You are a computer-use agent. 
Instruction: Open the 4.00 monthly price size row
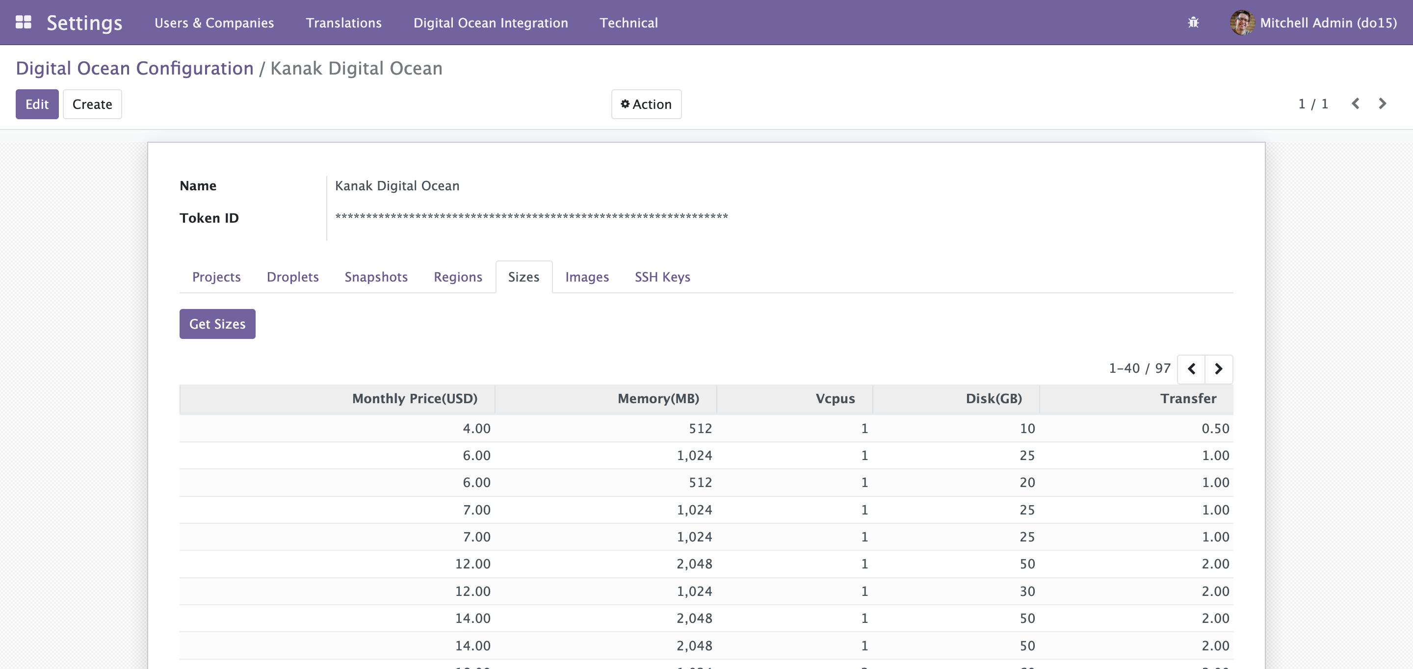(x=706, y=428)
